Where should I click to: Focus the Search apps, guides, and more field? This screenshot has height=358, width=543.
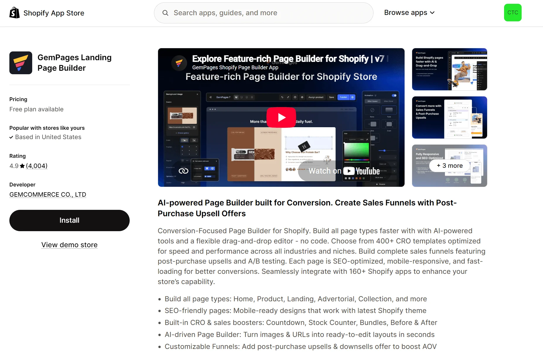[263, 13]
